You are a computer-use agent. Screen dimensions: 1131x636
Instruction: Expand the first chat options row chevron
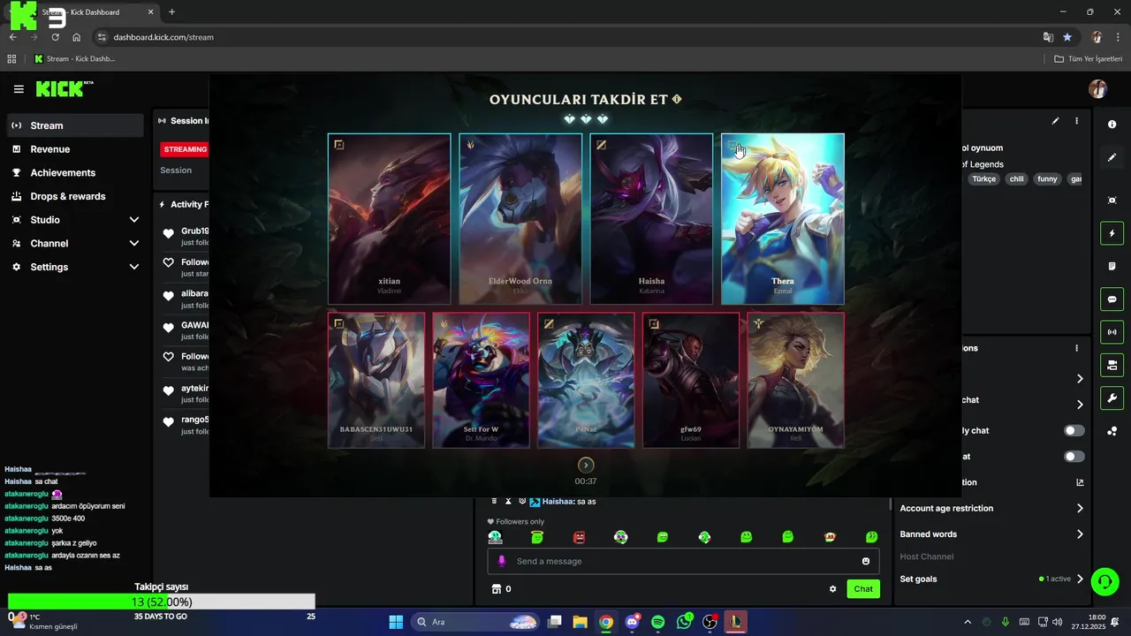click(x=1080, y=378)
